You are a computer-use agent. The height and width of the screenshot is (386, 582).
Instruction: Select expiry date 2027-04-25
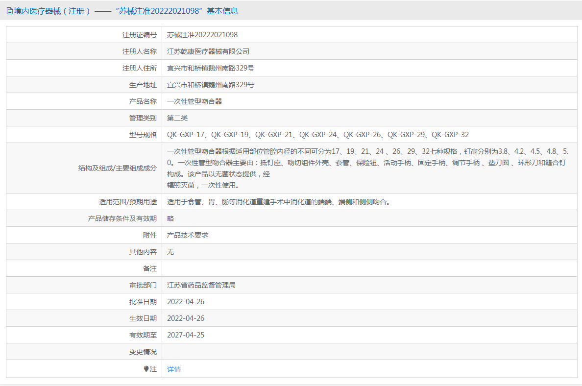[186, 335]
